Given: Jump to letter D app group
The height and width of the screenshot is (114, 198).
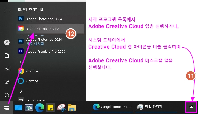Looking at the screenshot, I should (x=21, y=92).
